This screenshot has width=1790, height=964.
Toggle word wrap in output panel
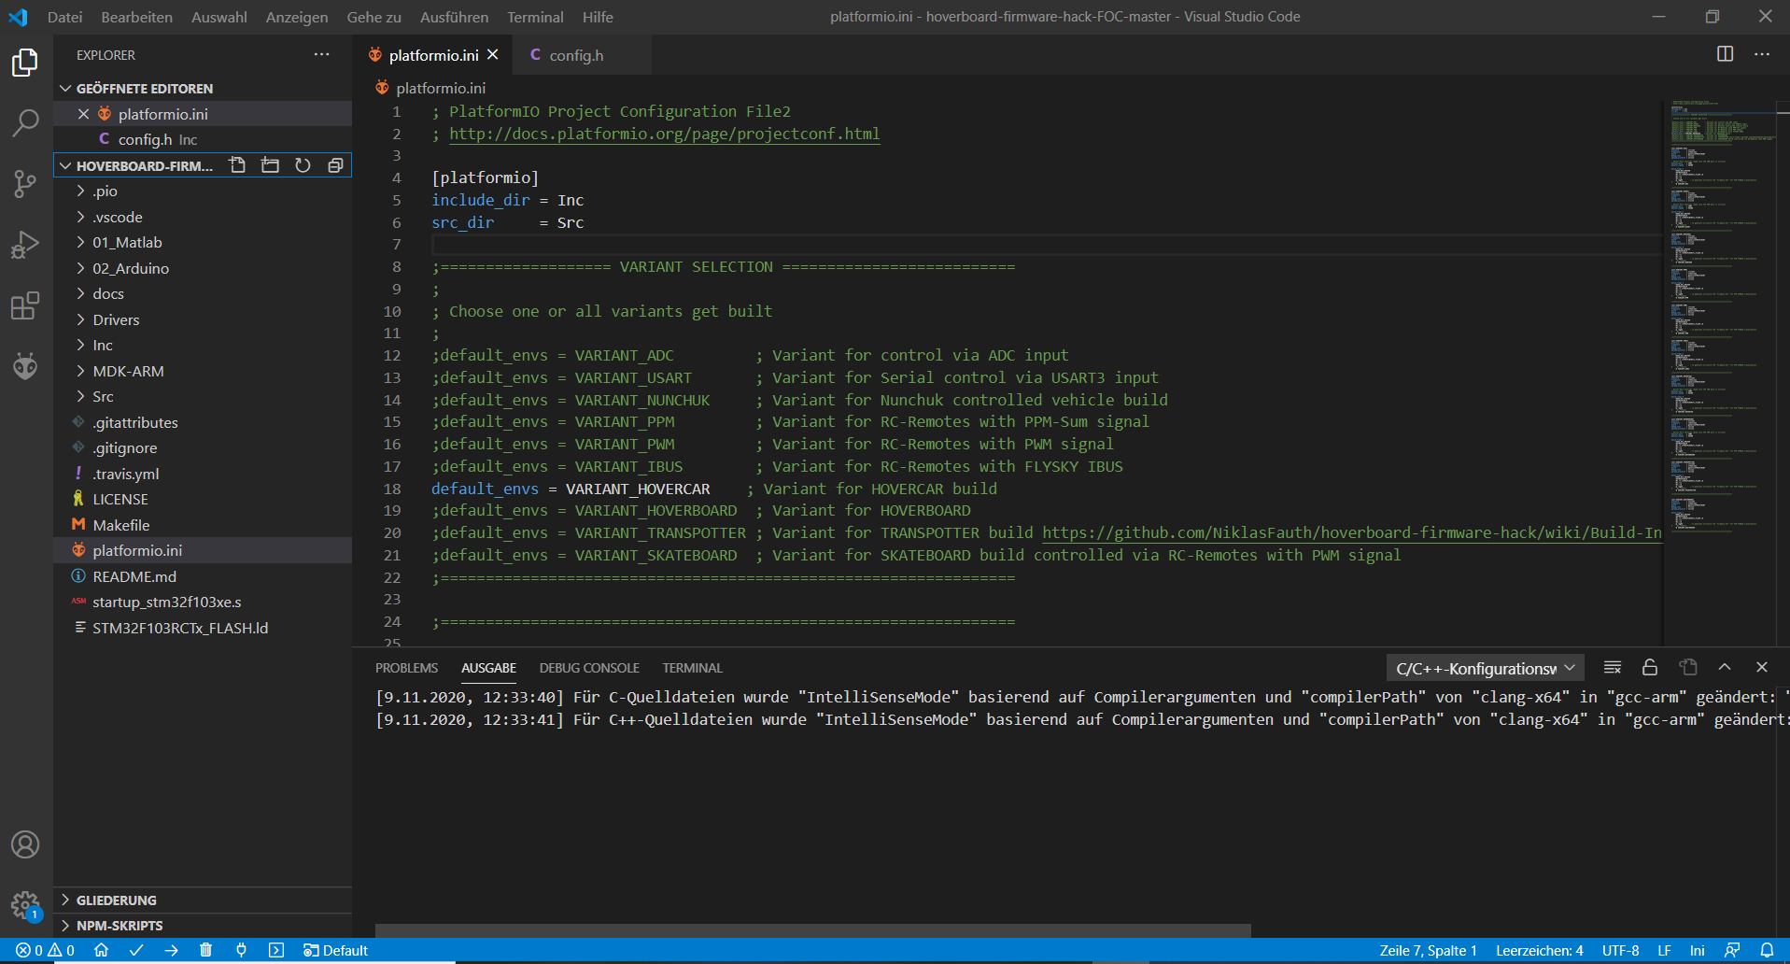pos(1612,668)
